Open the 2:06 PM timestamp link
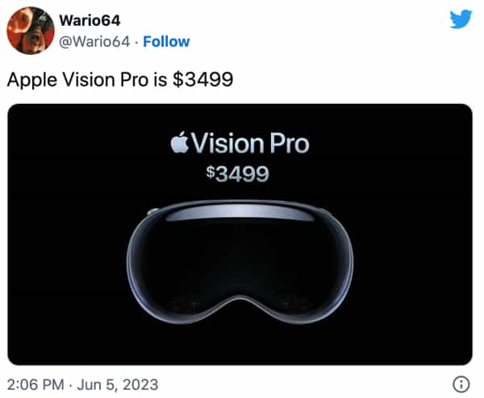The height and width of the screenshot is (398, 484). click(x=35, y=384)
